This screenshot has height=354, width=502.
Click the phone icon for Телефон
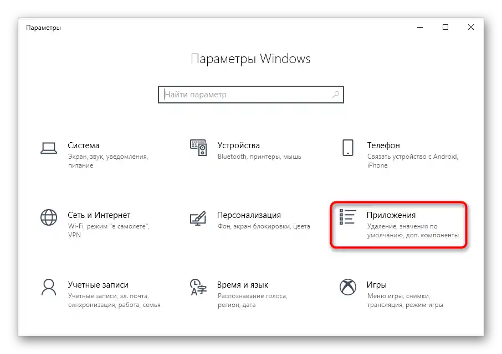coord(347,148)
